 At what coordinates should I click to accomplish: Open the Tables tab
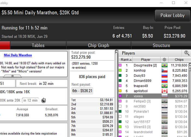click(x=38, y=45)
